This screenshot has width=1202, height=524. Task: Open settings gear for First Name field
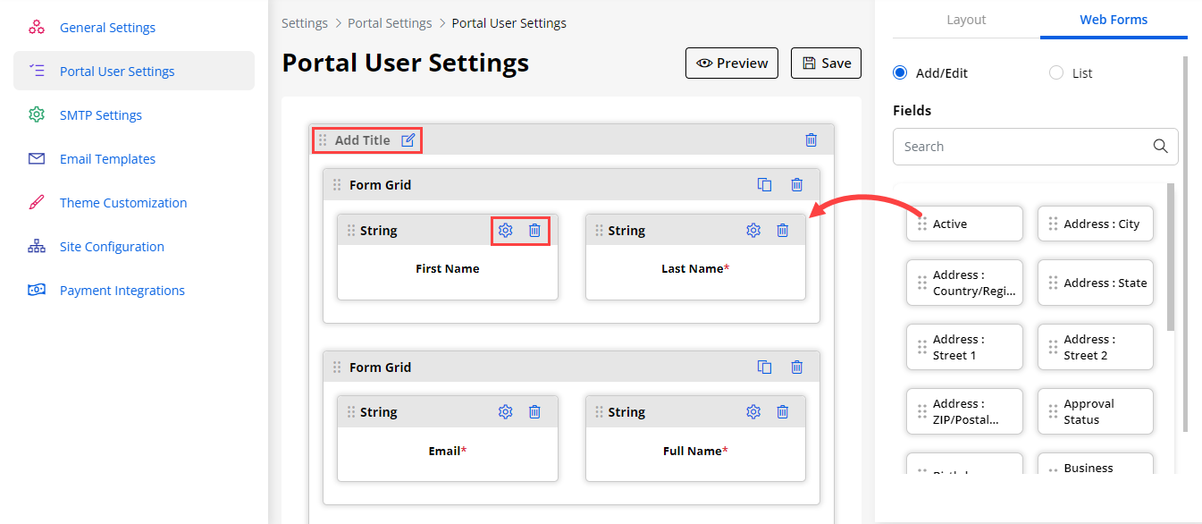click(x=505, y=231)
